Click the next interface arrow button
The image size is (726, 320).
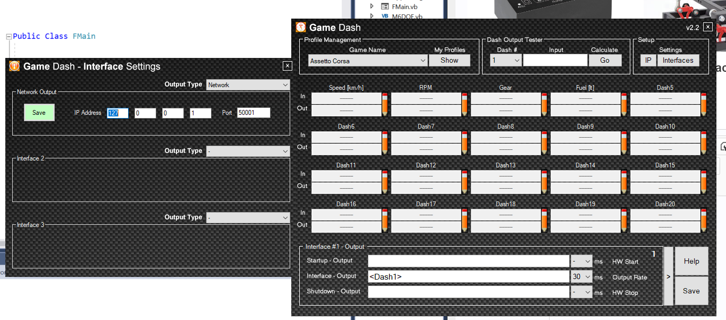(669, 276)
